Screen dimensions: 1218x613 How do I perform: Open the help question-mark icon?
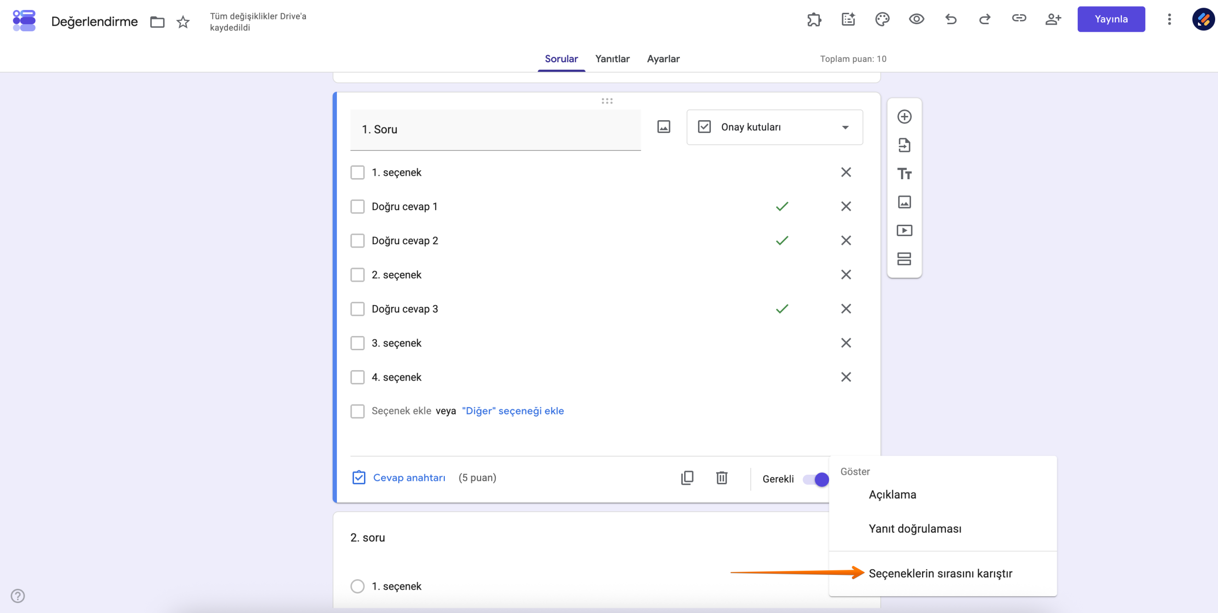click(x=18, y=596)
